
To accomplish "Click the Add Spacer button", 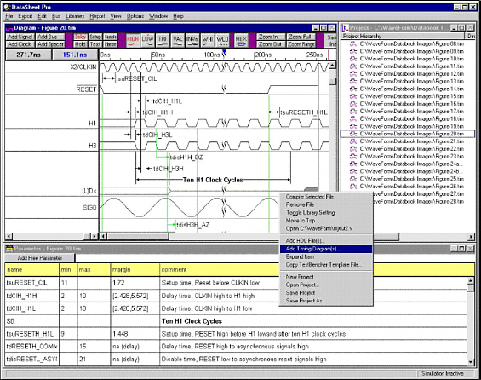I will [x=50, y=44].
